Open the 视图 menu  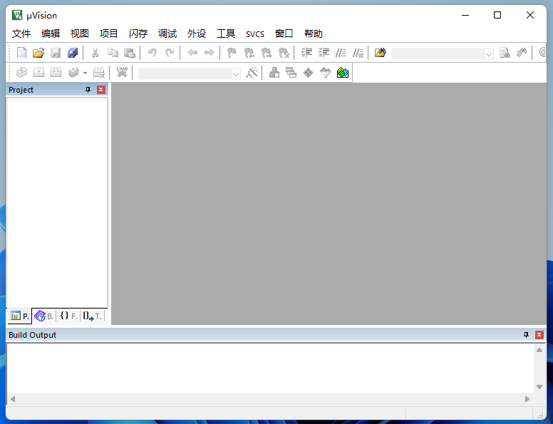79,33
